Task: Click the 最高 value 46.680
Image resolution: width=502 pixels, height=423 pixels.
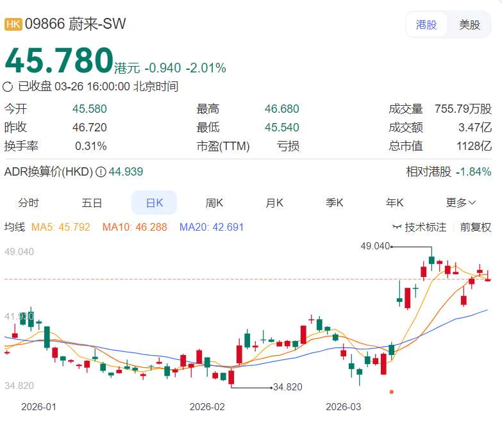Action: 281,109
